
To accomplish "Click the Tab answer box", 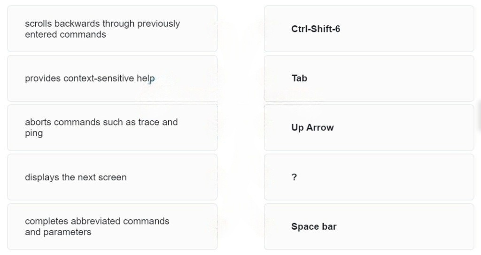I will click(369, 78).
